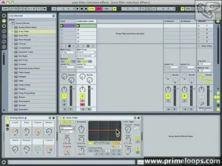222x166 pixels.
Task: Toggle the Draw Mode pencil icon
Action: (x=115, y=9)
